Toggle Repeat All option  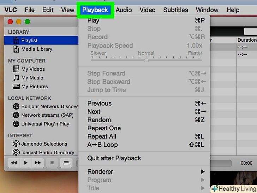pos(144,136)
